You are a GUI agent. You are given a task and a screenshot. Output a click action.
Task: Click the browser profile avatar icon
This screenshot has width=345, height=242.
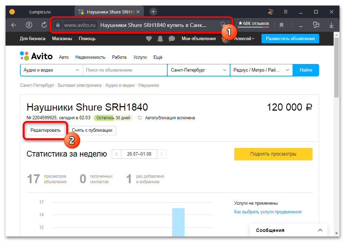point(270,12)
